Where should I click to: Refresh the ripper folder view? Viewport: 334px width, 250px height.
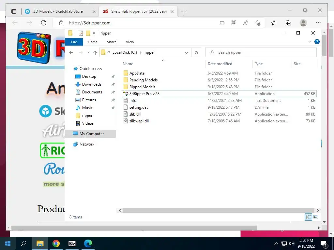tap(196, 52)
